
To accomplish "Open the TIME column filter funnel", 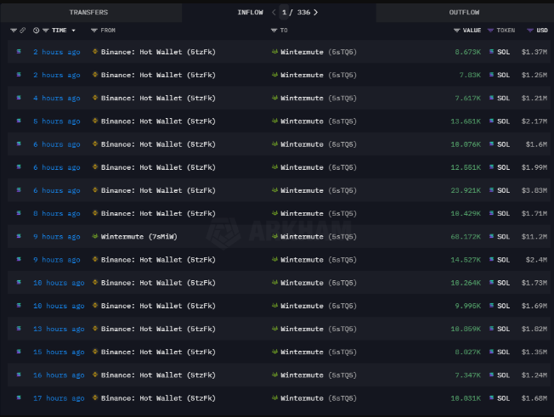I will pos(46,31).
